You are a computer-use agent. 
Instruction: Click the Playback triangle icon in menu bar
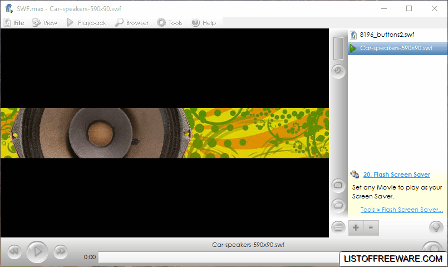(70, 22)
